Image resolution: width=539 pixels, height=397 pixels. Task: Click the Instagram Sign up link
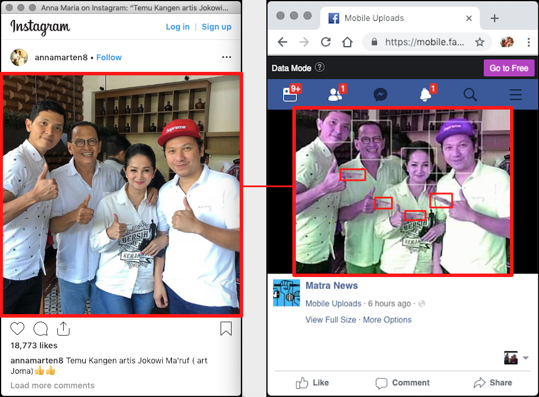(217, 27)
